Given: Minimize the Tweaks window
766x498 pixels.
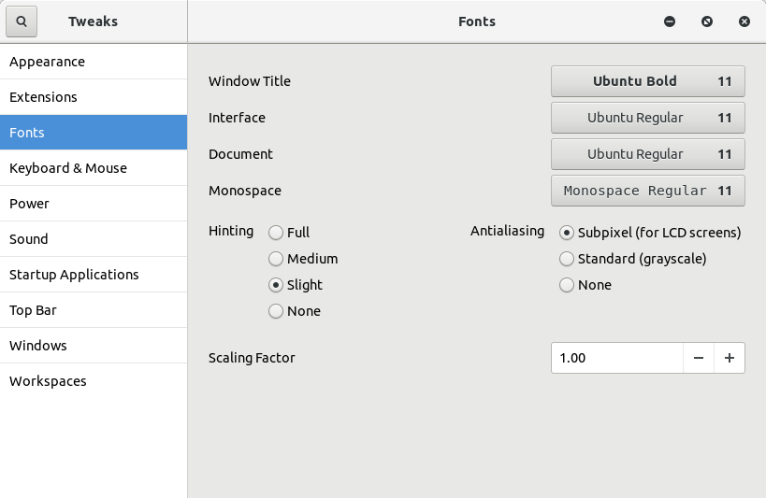Looking at the screenshot, I should tap(670, 21).
